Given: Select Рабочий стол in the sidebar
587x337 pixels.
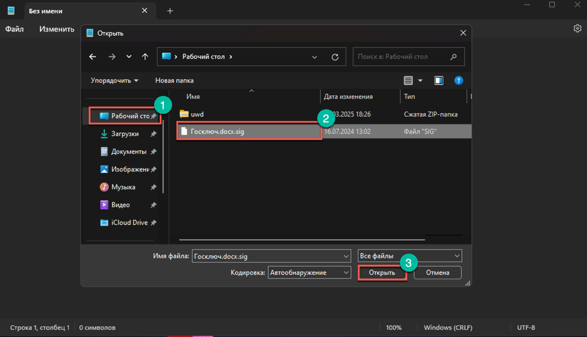Looking at the screenshot, I should tap(125, 116).
